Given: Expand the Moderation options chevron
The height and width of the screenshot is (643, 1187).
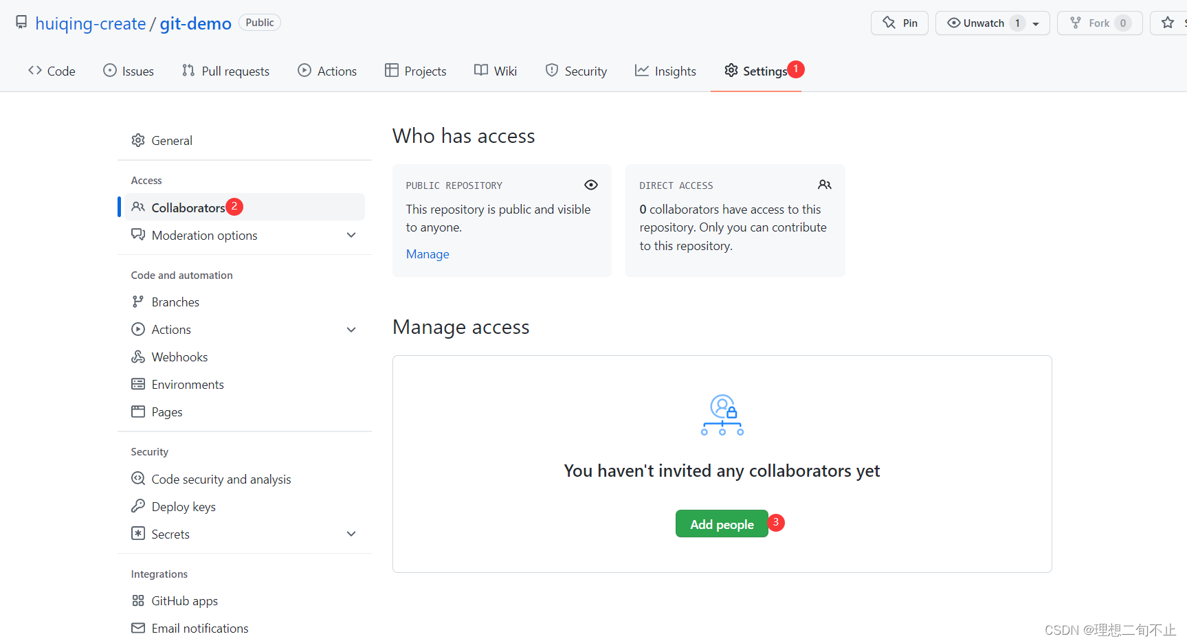Looking at the screenshot, I should click(x=351, y=235).
